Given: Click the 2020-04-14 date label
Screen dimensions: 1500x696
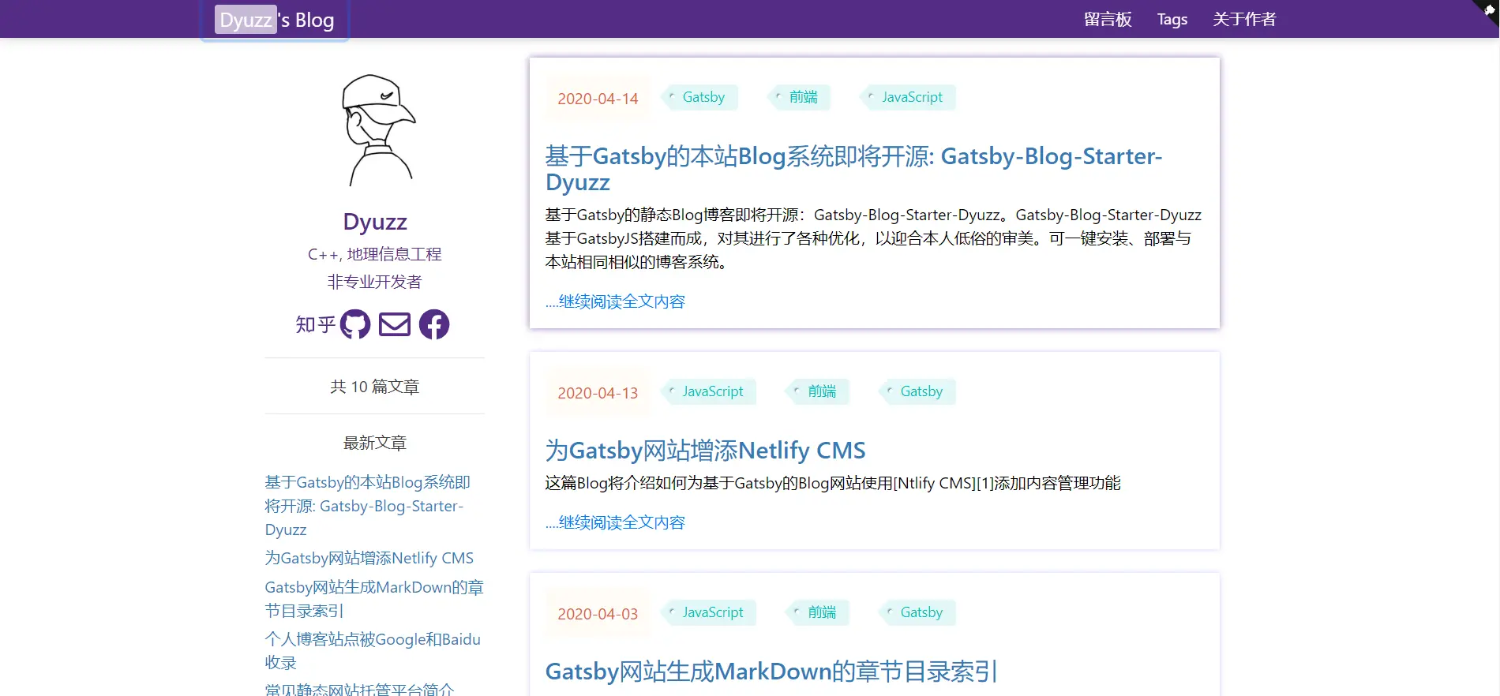Looking at the screenshot, I should tap(598, 99).
